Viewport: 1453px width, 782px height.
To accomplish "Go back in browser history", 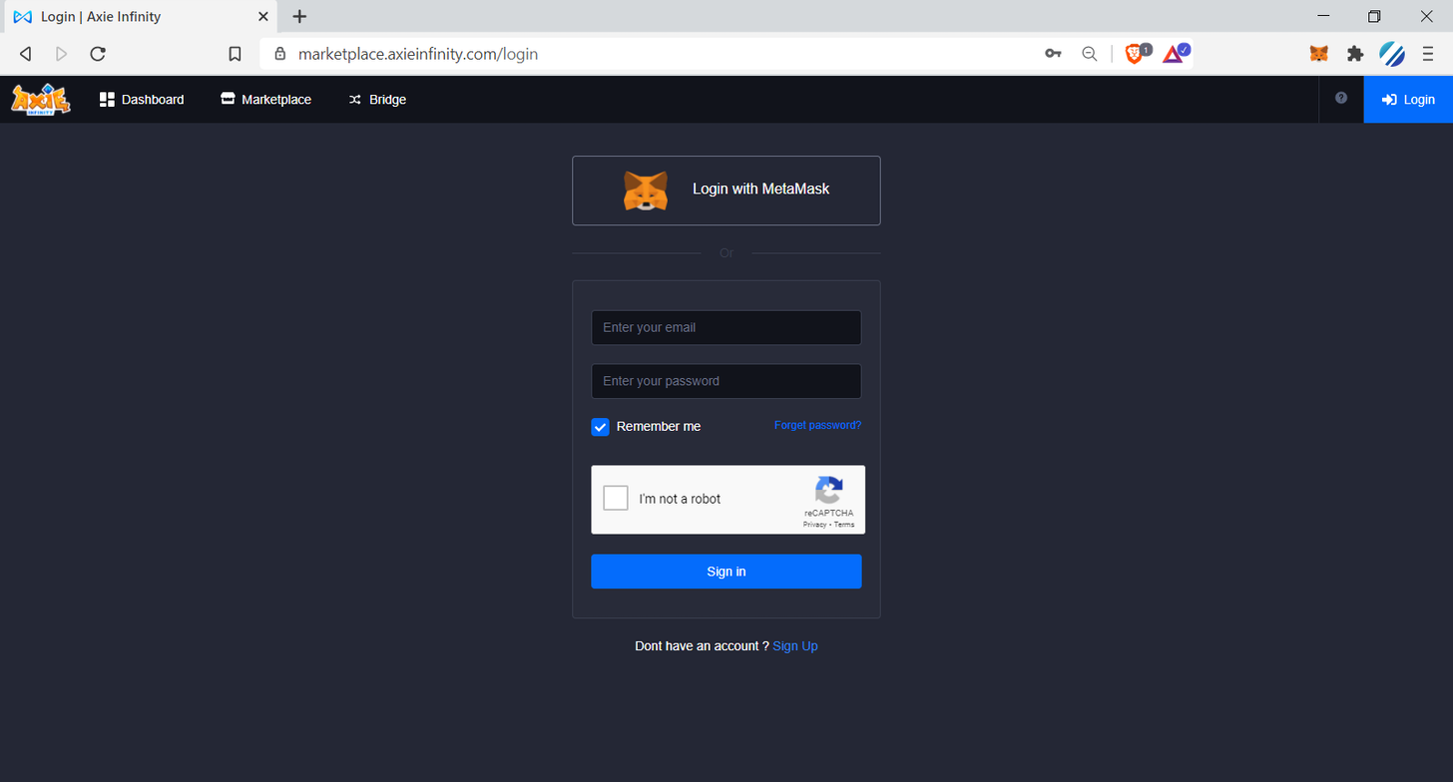I will pyautogui.click(x=26, y=54).
